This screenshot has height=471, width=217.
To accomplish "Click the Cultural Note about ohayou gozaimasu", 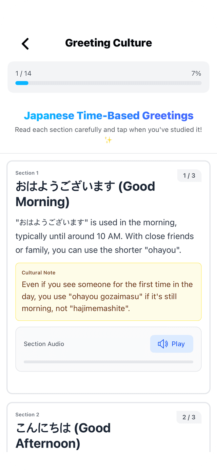I will click(x=108, y=291).
